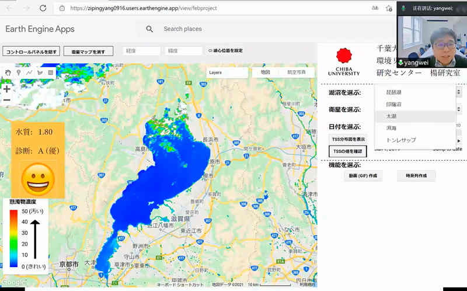The height and width of the screenshot is (291, 467).
Task: Open the lake selection dropdown spinner arrows
Action: pos(459,92)
